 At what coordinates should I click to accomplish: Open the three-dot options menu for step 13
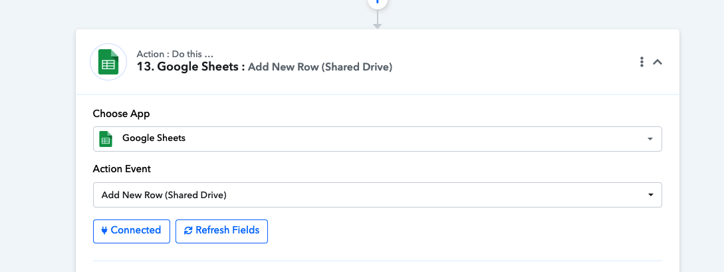[x=642, y=62]
